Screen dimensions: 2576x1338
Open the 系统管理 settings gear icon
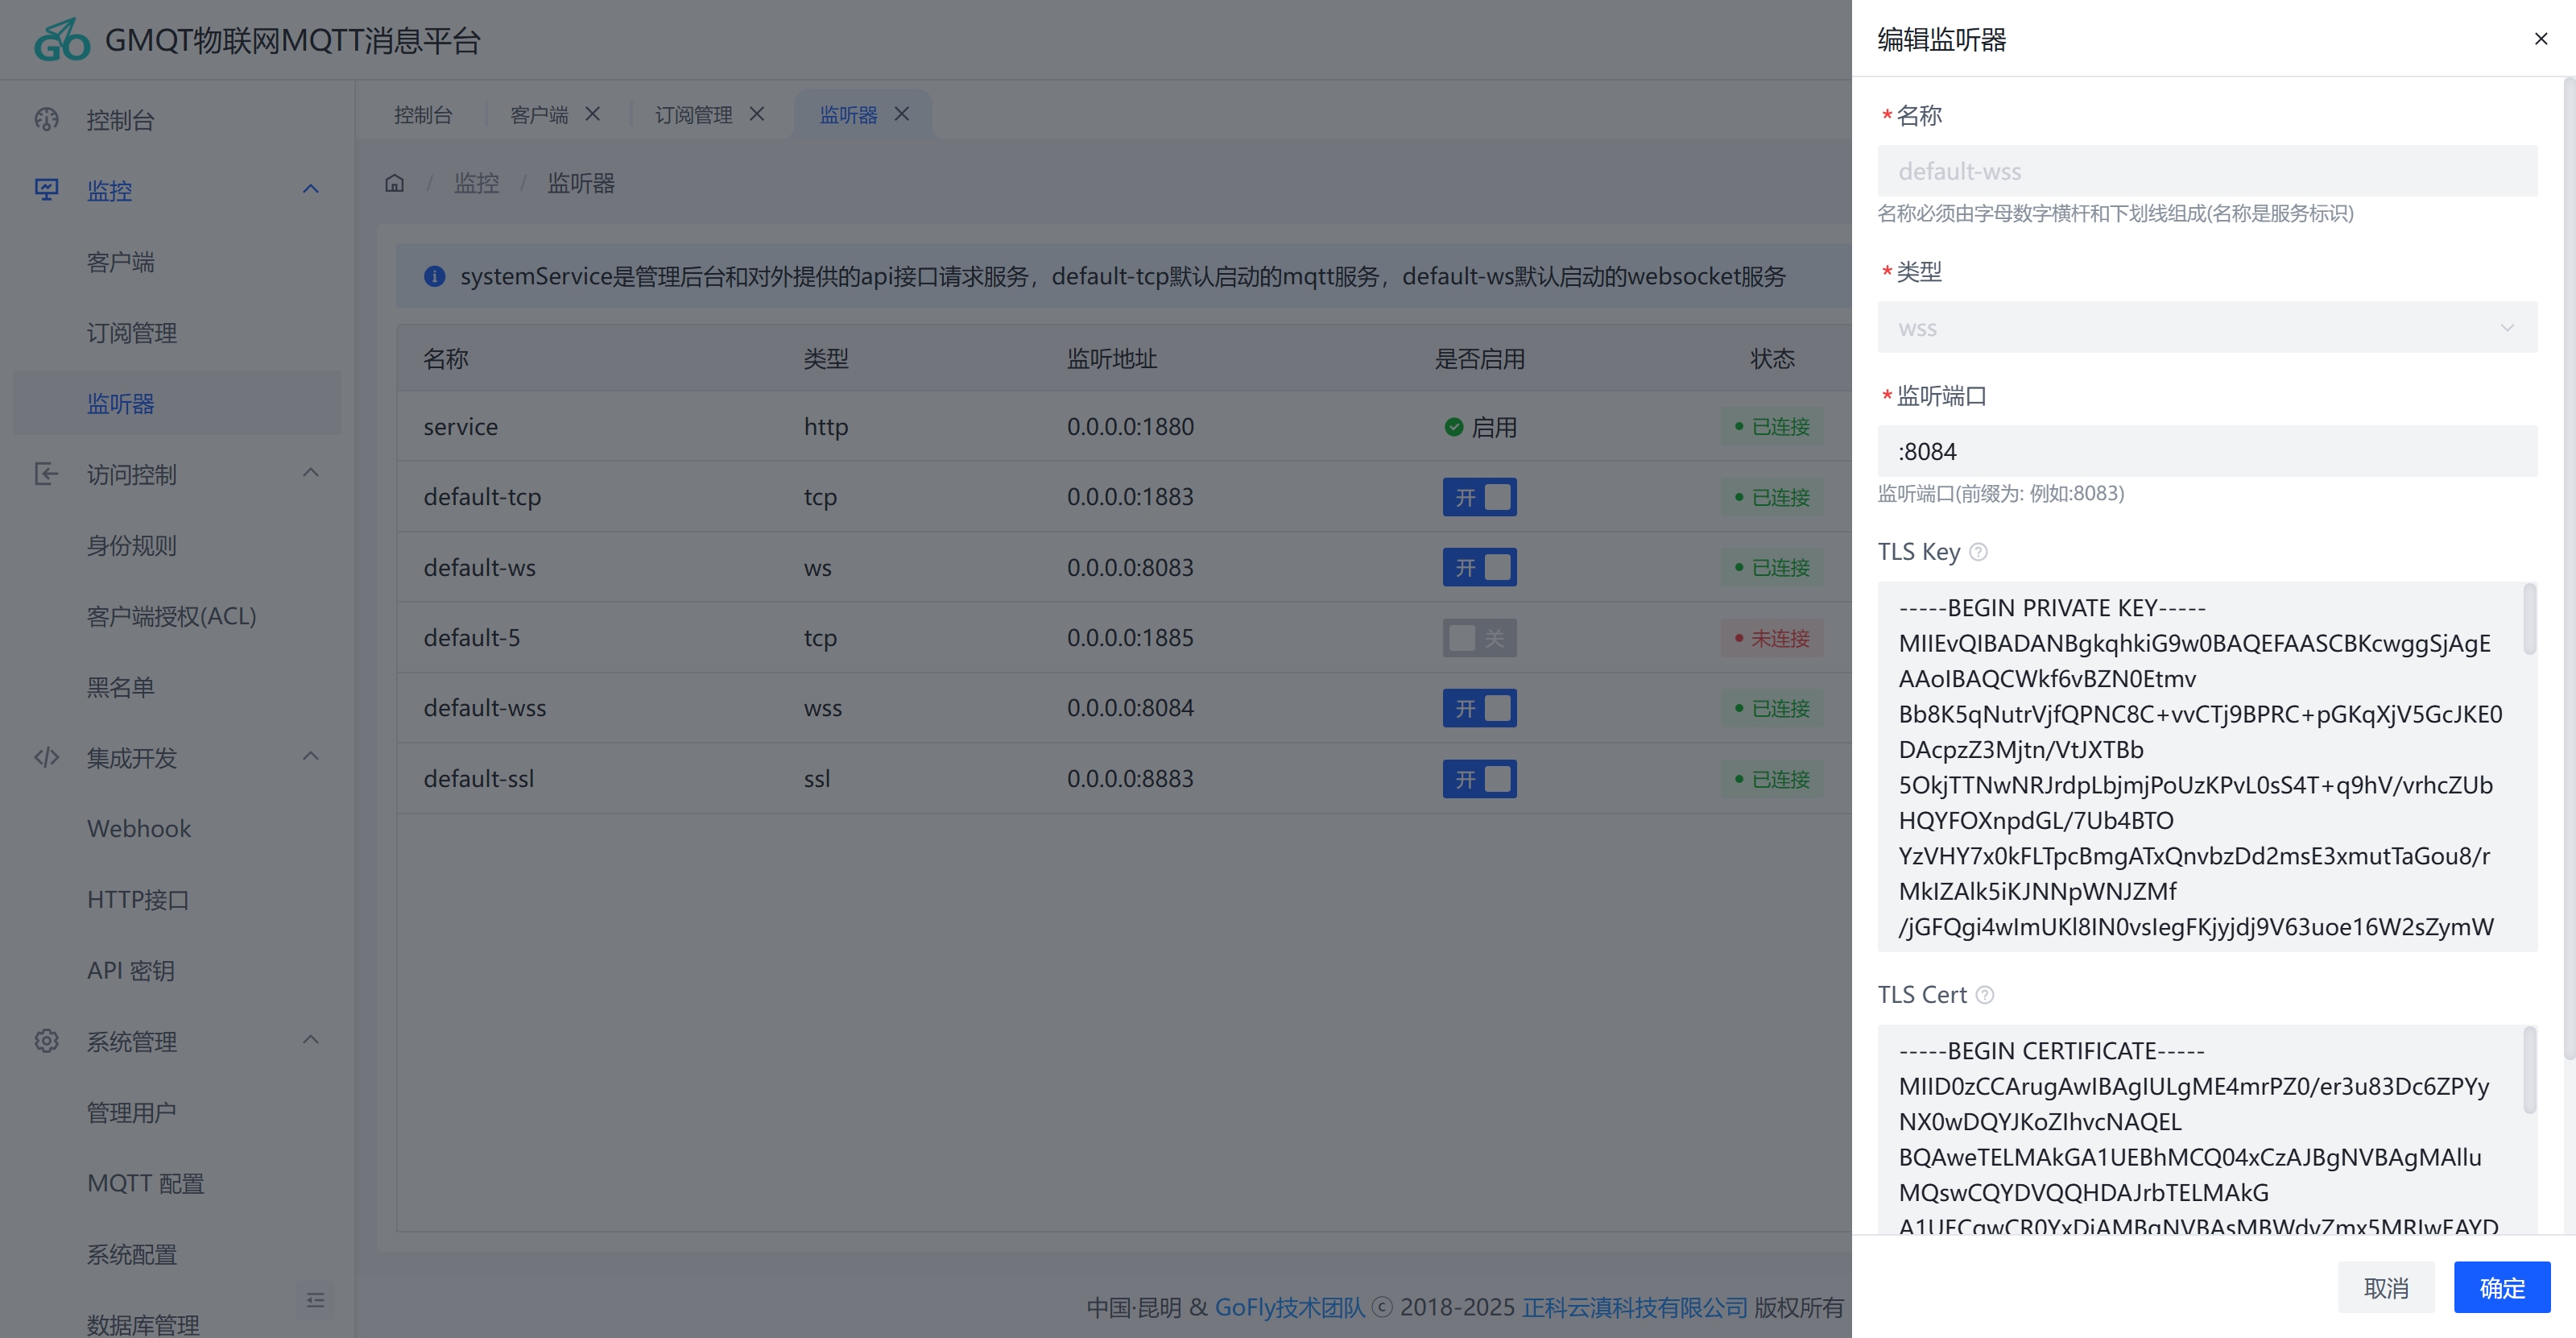click(46, 1040)
